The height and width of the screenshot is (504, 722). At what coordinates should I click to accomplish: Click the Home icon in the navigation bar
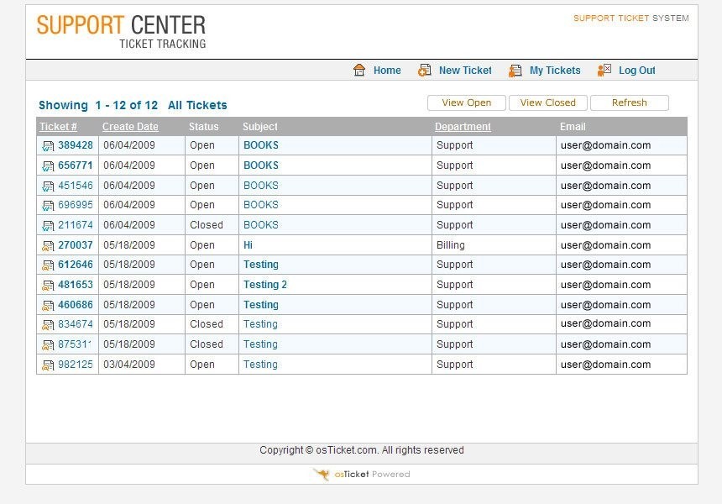pos(360,71)
